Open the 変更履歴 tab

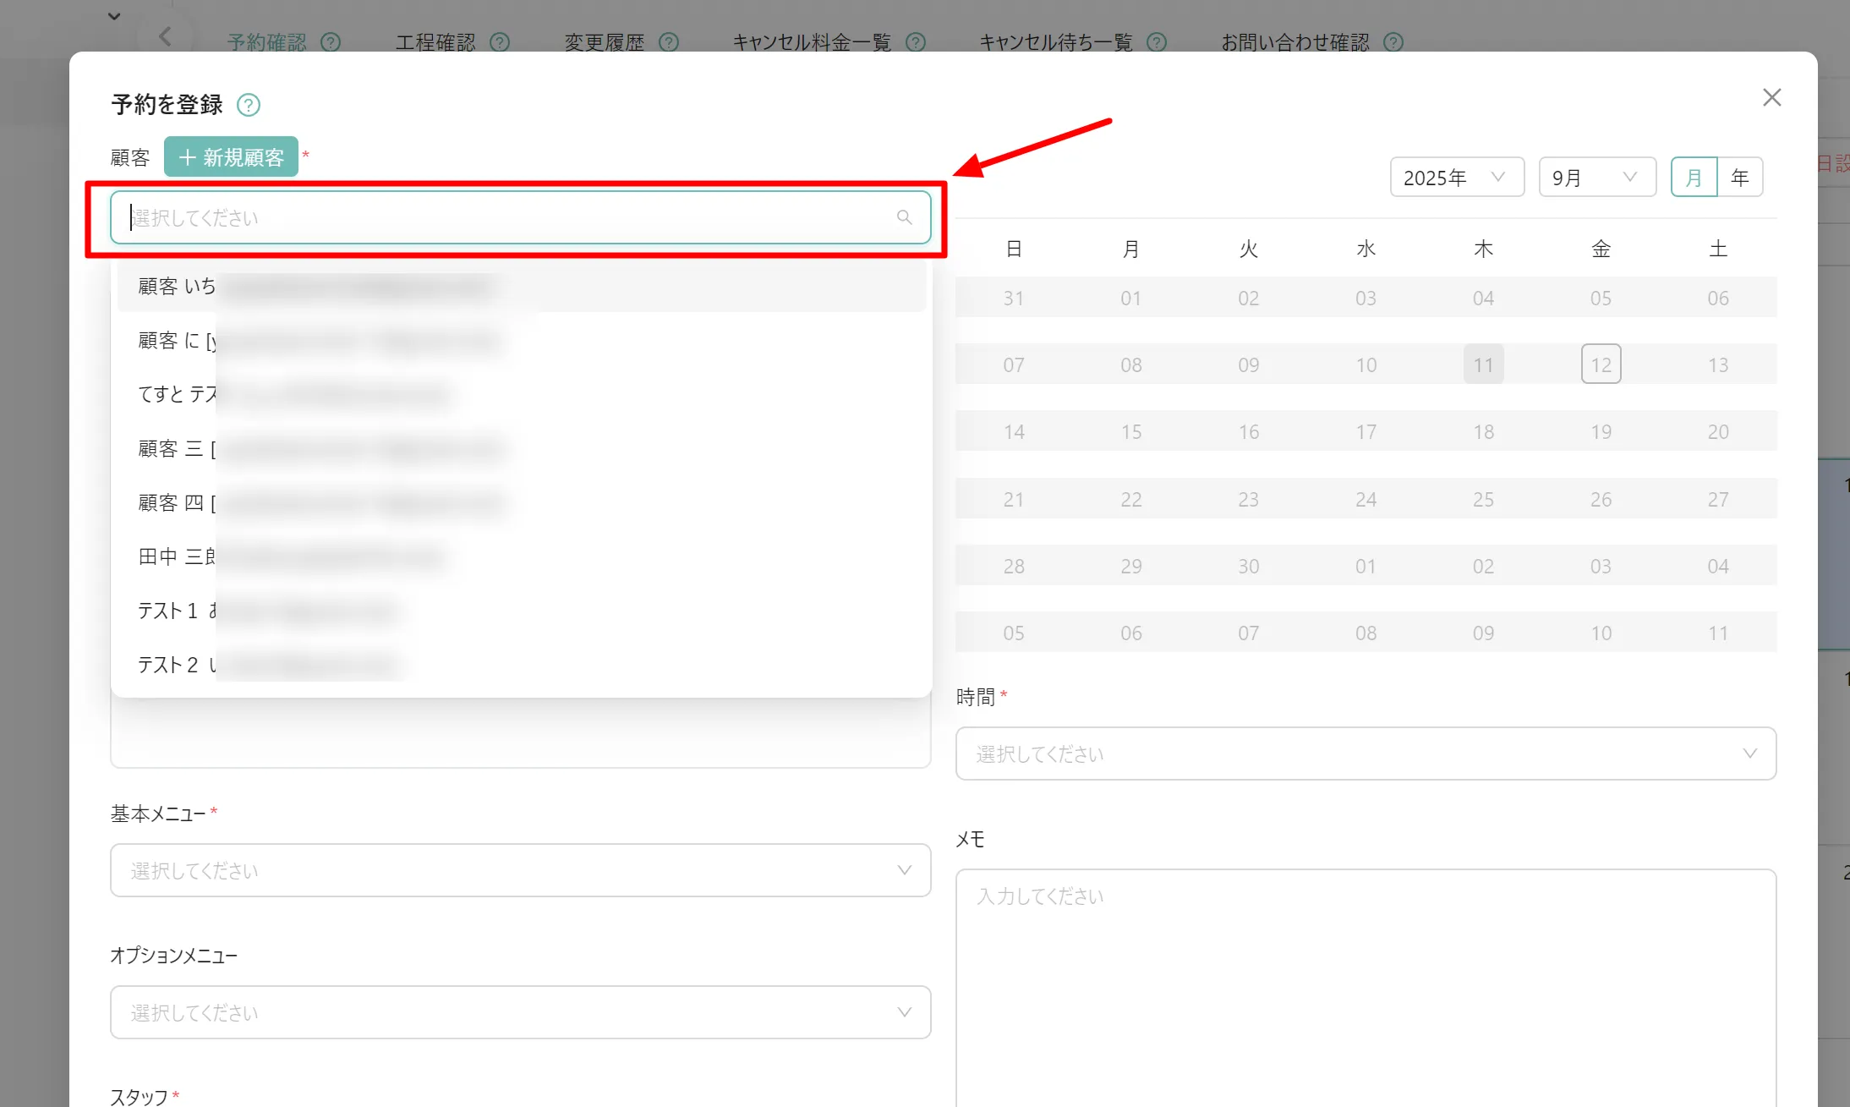[x=604, y=42]
